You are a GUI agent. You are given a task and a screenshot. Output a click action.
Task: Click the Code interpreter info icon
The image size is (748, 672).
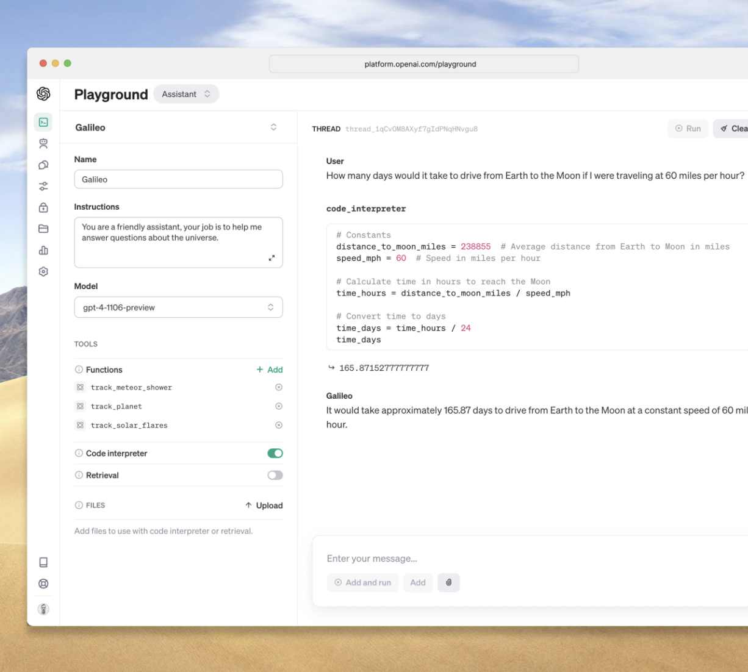click(79, 453)
